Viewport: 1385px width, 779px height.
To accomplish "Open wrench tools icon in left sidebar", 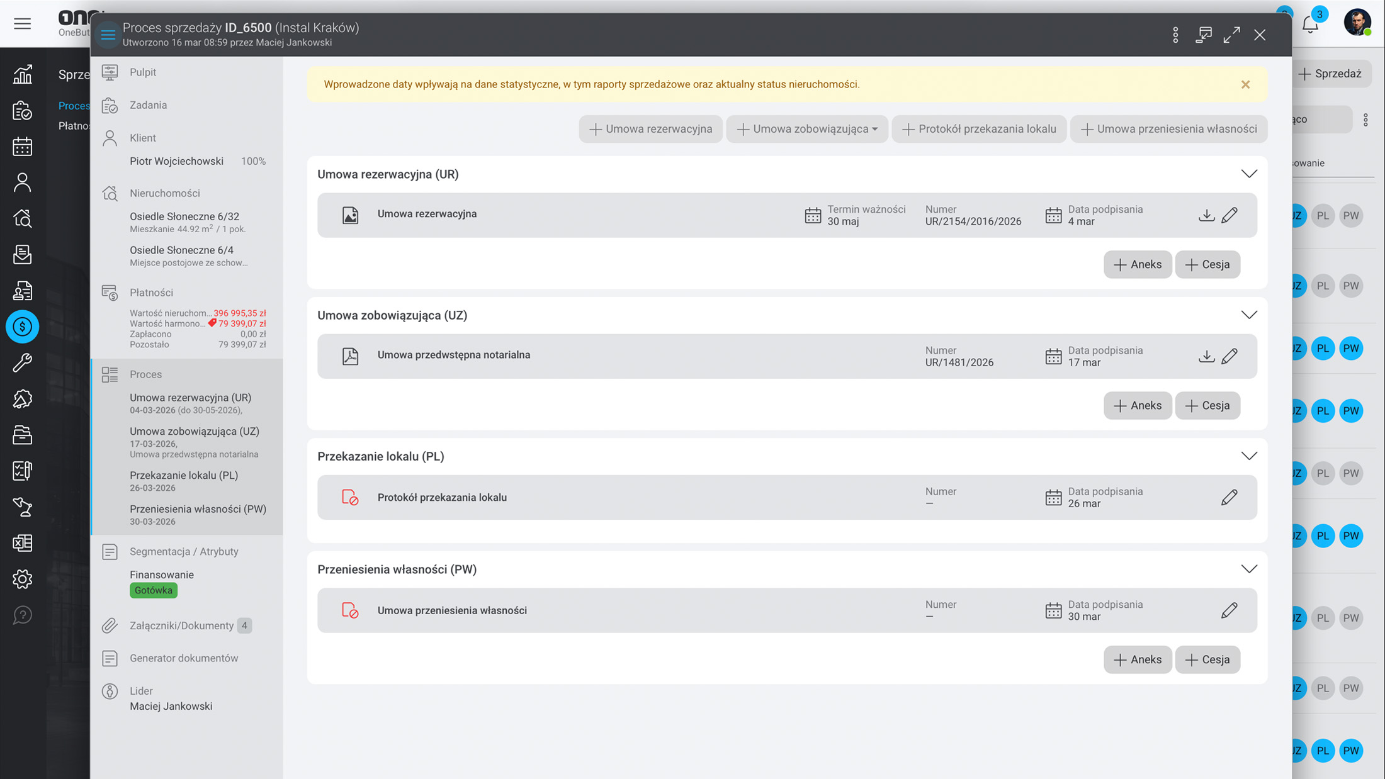I will [x=23, y=362].
